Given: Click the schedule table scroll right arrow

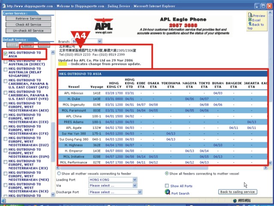Looking at the screenshot, I should pyautogui.click(x=265, y=168).
